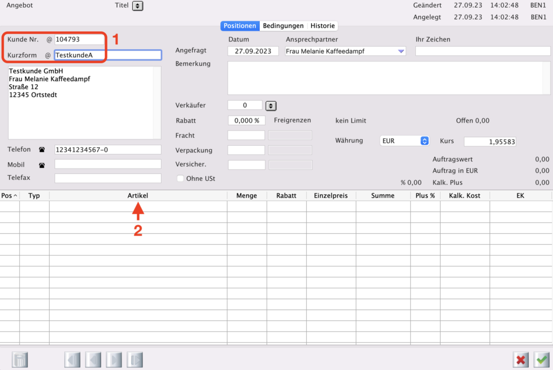Jump to first record with navigation arrow
Viewport: 553px width, 370px height.
coord(72,360)
